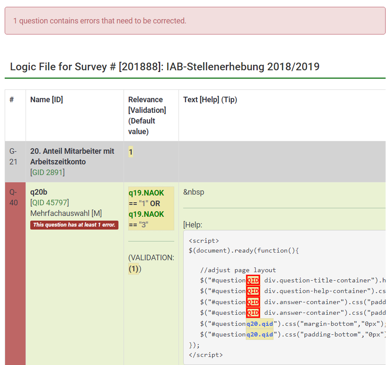Open the QID 45797 question link

click(49, 202)
